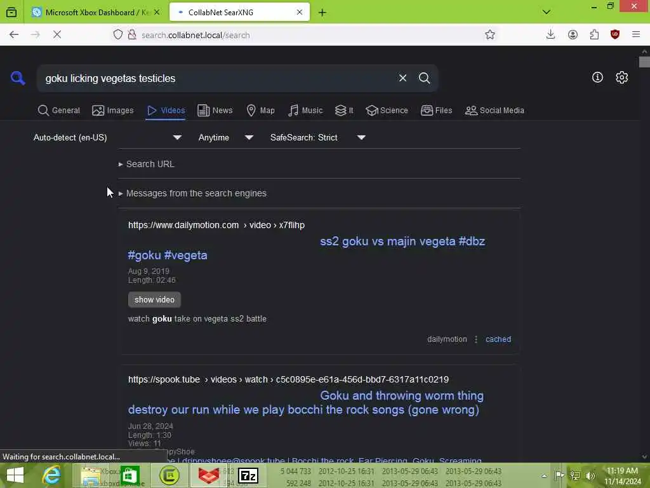Open the About info icon
Image resolution: width=650 pixels, height=488 pixels.
click(x=597, y=77)
